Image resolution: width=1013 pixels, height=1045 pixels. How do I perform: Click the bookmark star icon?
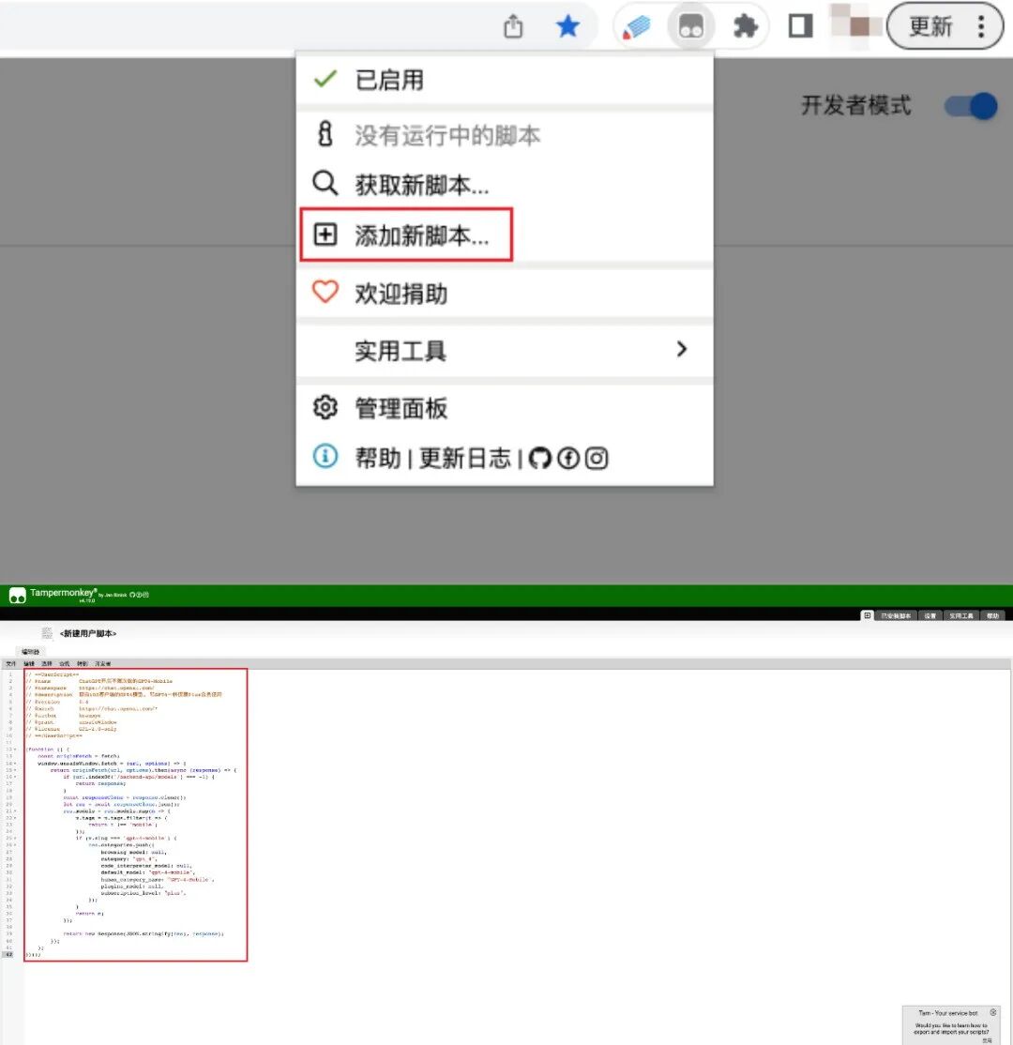[x=567, y=27]
